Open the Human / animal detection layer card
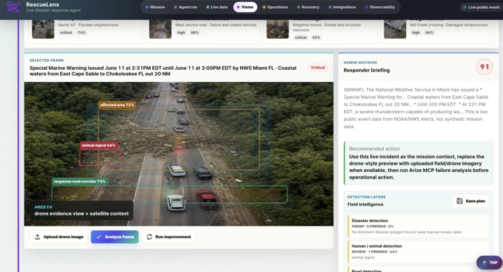This screenshot has width=503, height=272. tap(419, 251)
